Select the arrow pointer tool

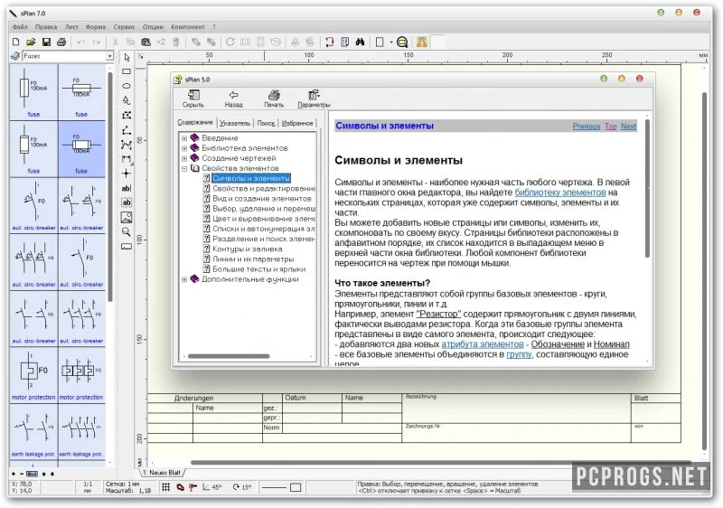tap(127, 58)
